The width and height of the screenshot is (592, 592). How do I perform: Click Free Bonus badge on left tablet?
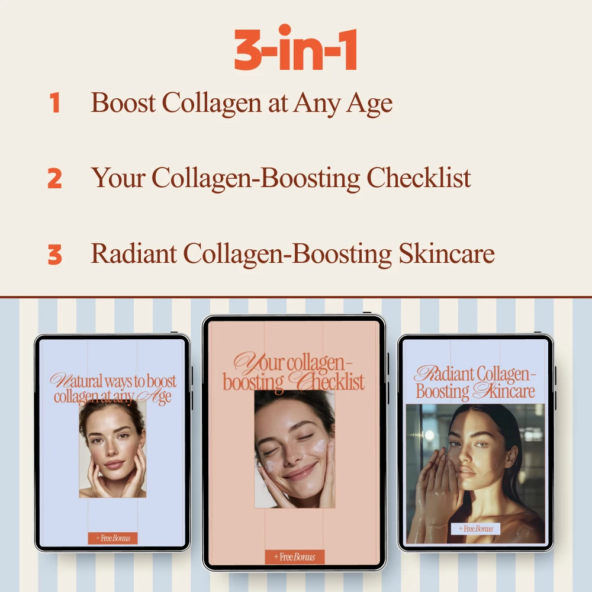tap(112, 538)
